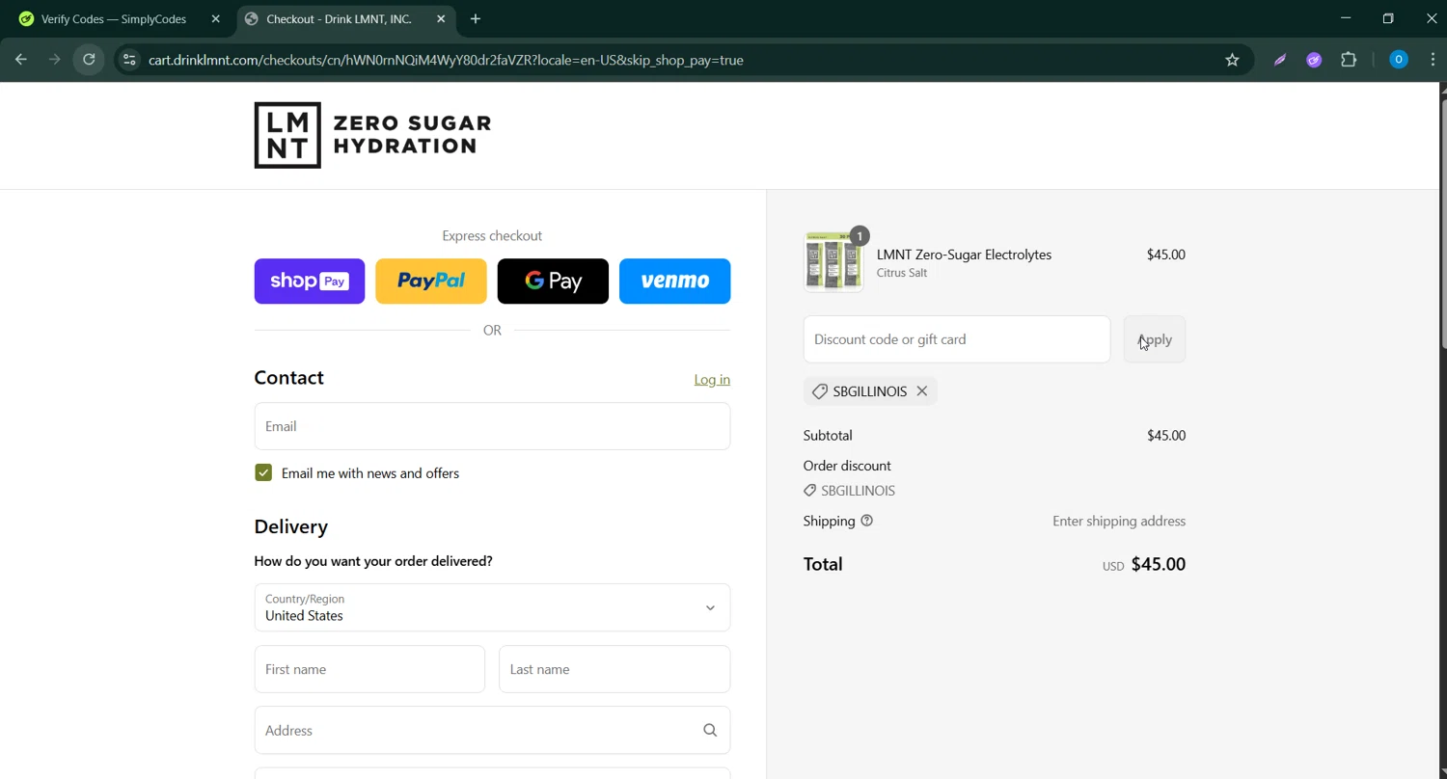Viewport: 1447px width, 779px height.
Task: Click the Order discount label
Action: click(847, 466)
